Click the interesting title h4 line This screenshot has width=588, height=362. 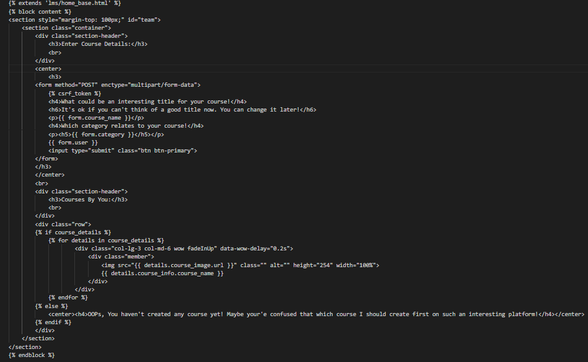point(147,102)
